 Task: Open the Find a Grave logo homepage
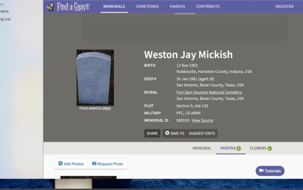click(x=68, y=7)
